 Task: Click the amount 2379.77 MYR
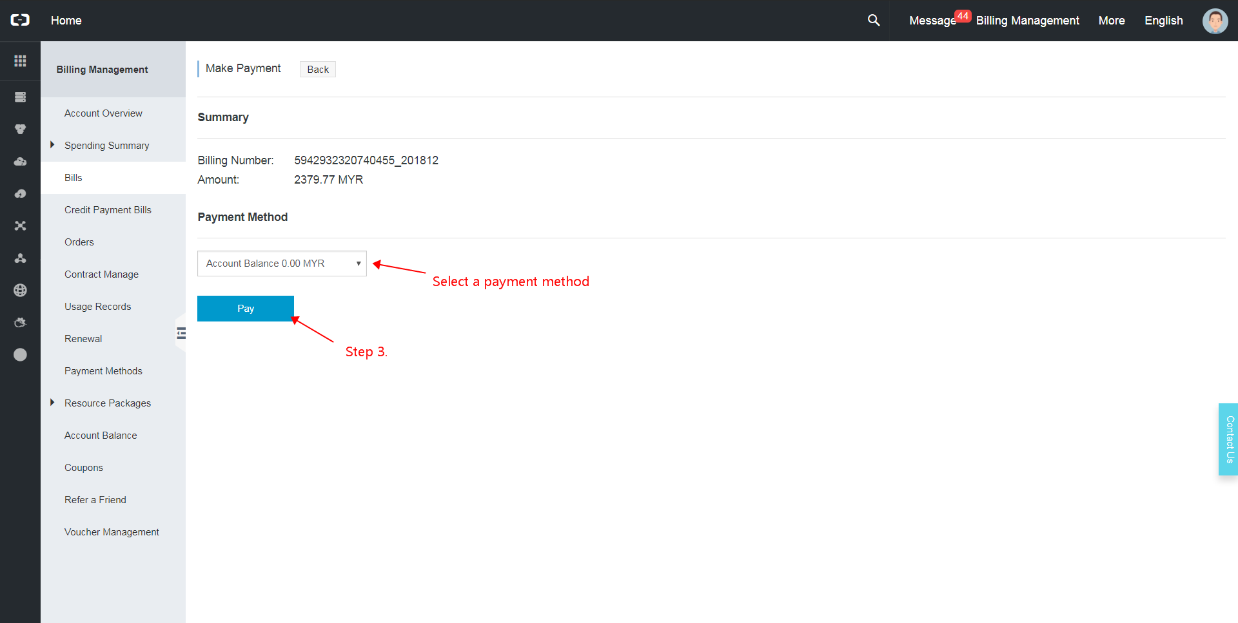tap(329, 180)
